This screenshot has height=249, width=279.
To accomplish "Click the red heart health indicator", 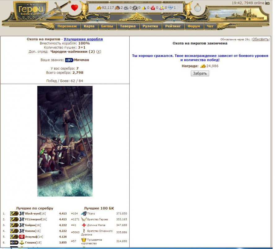I will [x=74, y=8].
